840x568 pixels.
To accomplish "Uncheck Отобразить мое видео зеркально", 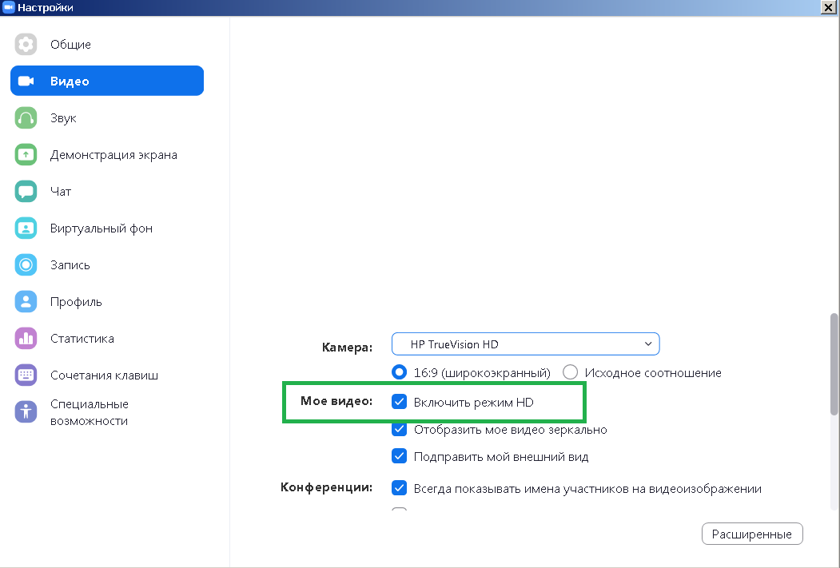I will pyautogui.click(x=400, y=430).
